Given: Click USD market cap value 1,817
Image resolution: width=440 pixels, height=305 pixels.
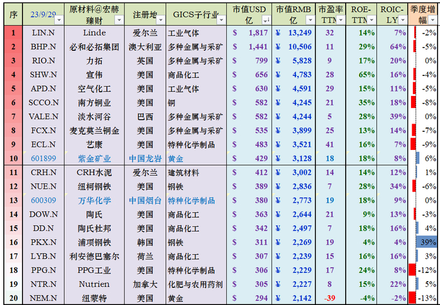Looking at the screenshot, I should coord(258,33).
